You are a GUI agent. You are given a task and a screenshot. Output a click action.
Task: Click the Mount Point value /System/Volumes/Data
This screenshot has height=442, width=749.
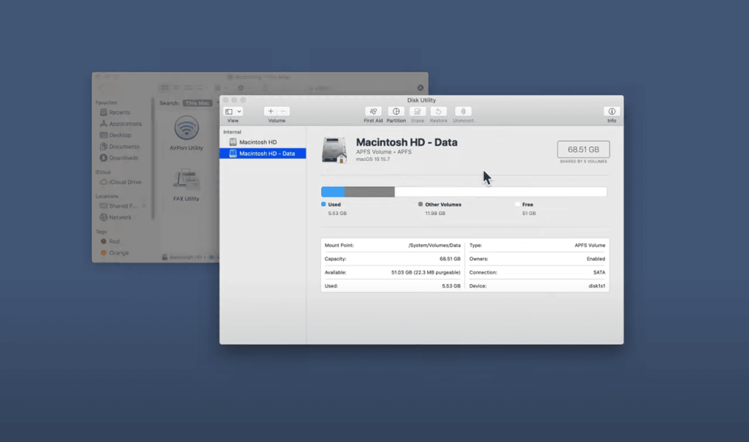click(434, 245)
